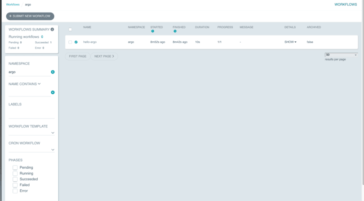Expand SHOW details for hello-argo

[290, 42]
